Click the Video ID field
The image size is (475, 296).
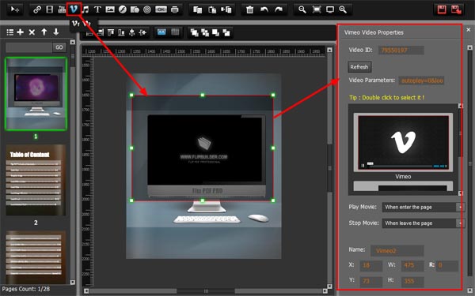[401, 51]
